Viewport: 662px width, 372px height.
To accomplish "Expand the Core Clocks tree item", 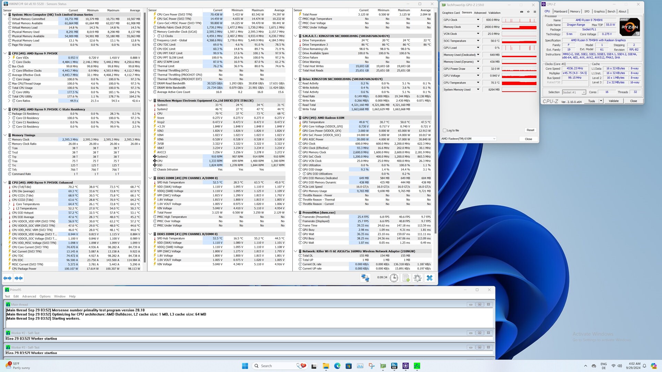I will [9, 62].
